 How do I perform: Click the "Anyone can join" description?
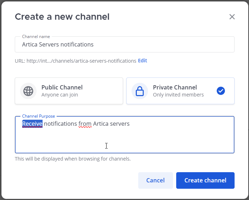tap(60, 95)
